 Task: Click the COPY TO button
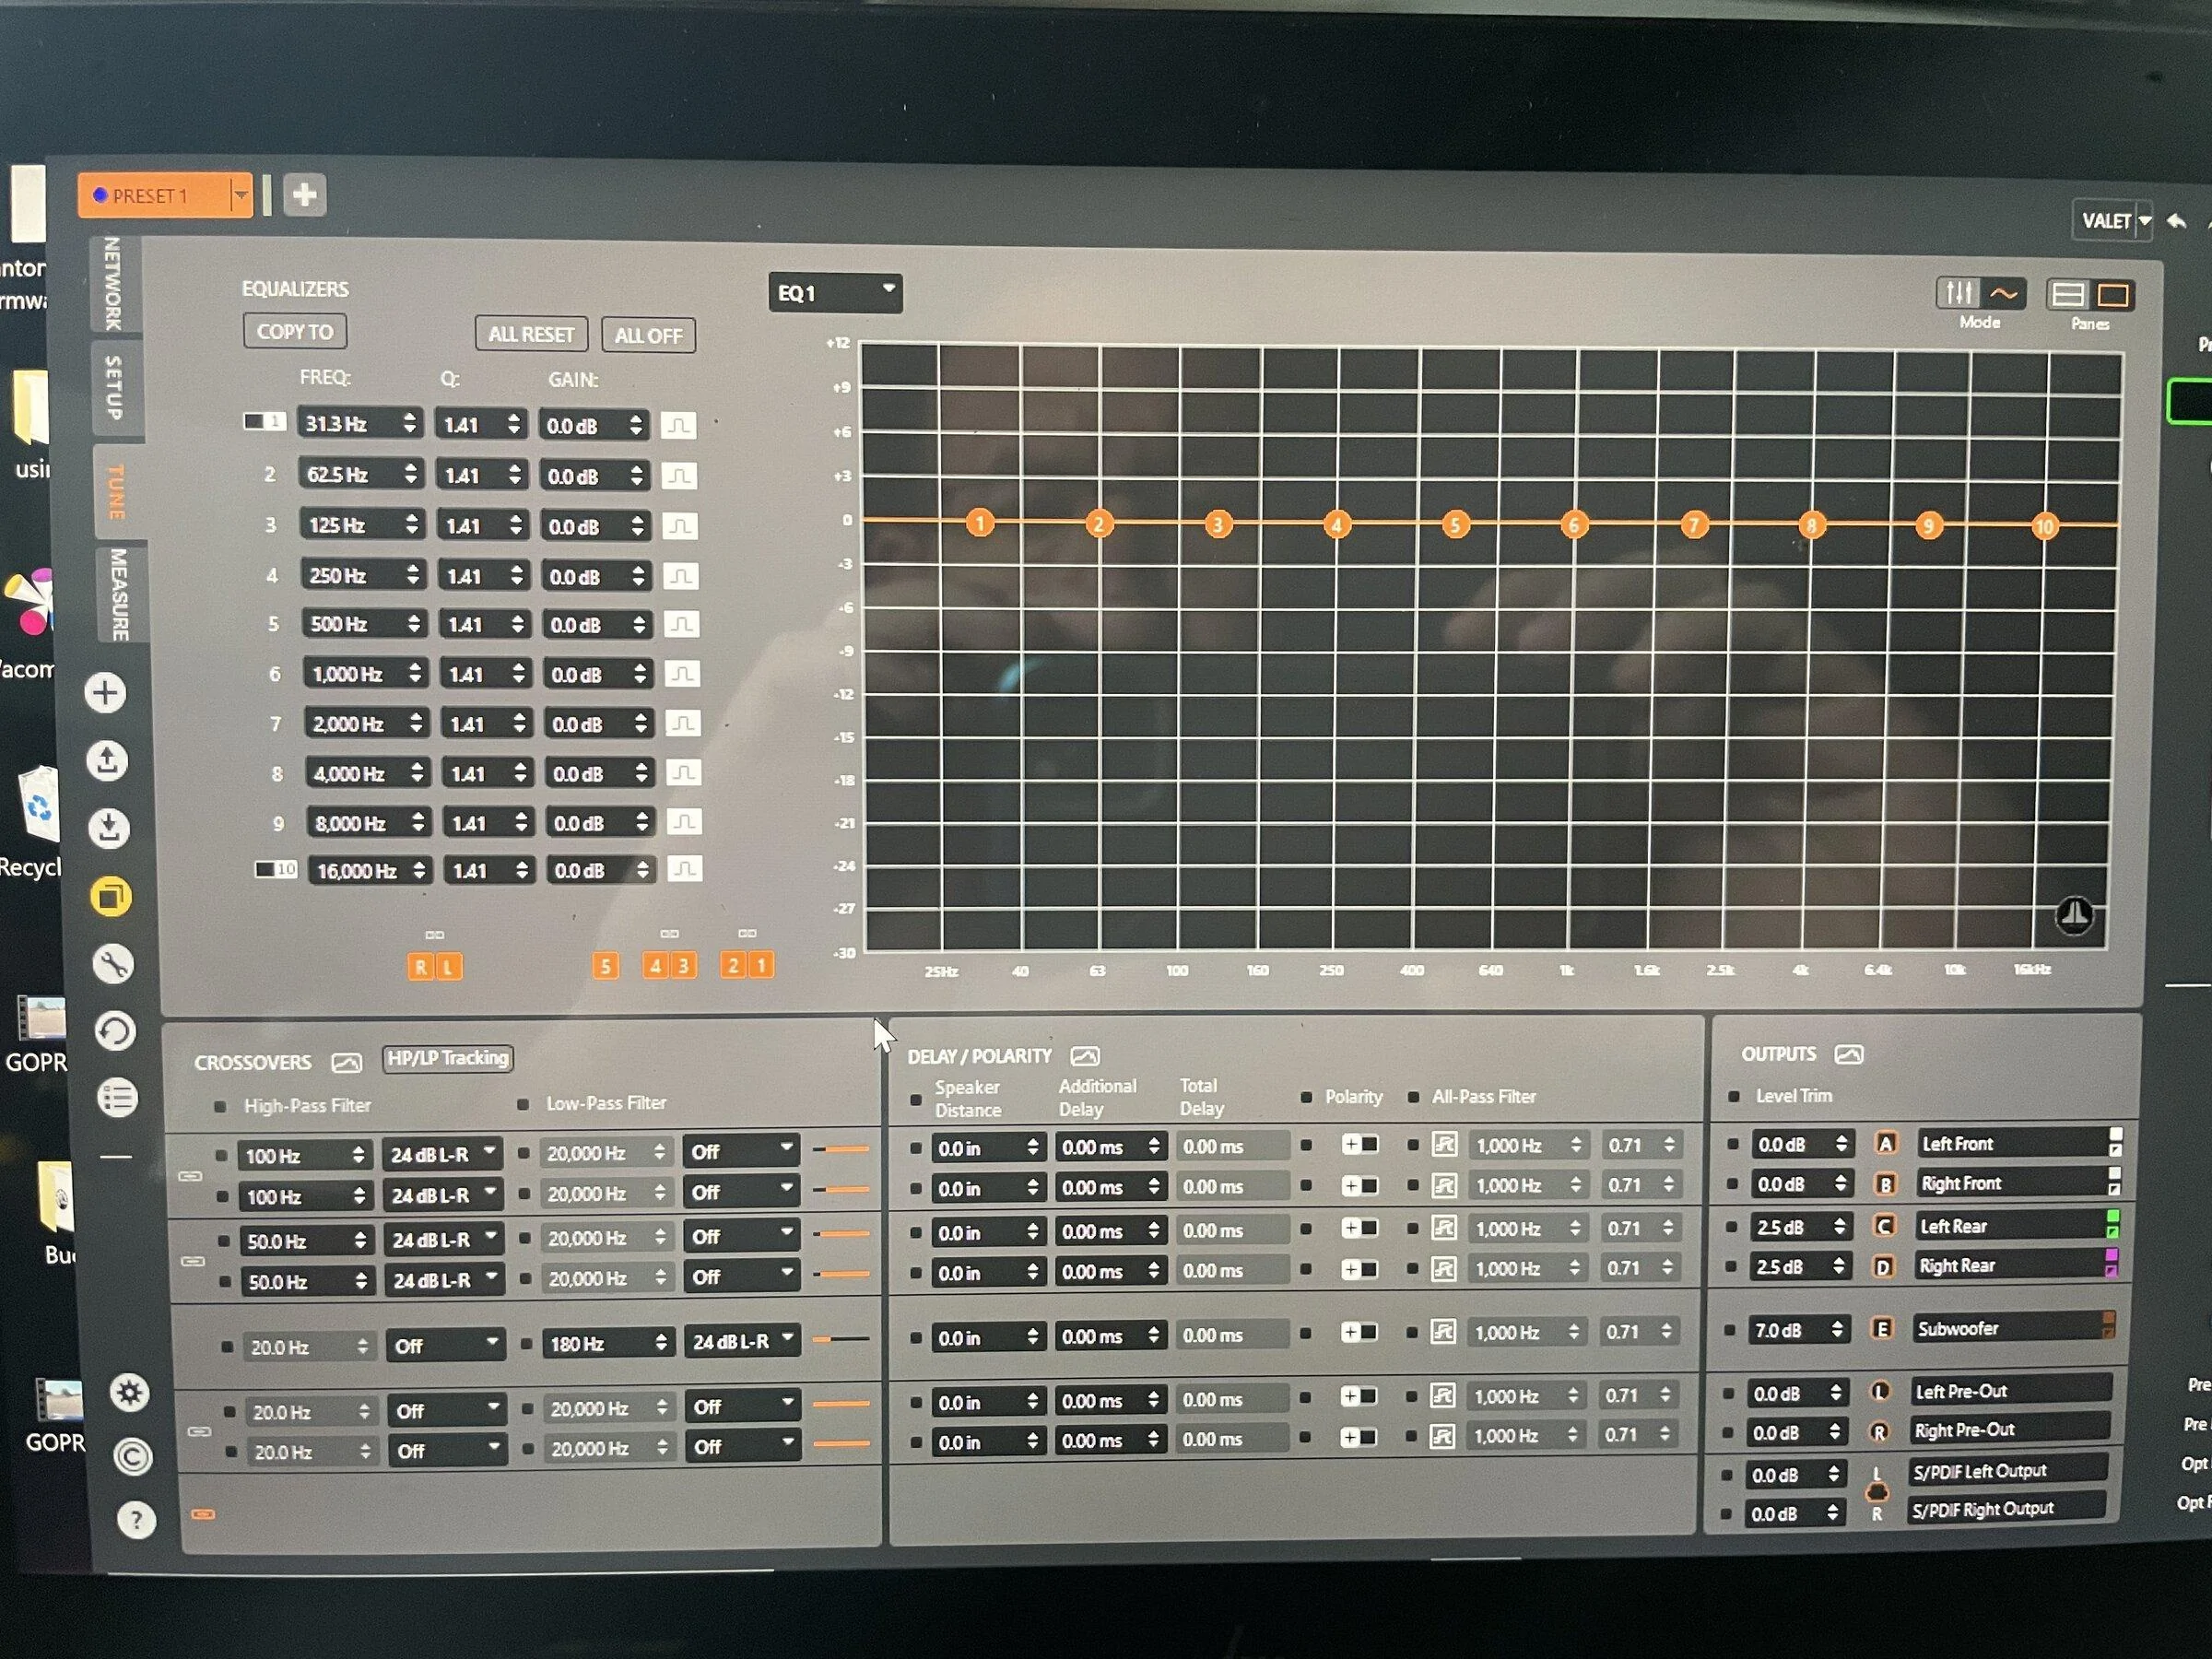295,331
